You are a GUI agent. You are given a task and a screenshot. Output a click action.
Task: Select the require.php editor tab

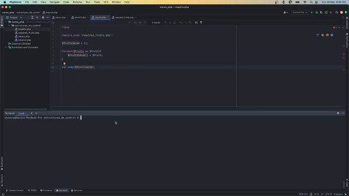[x=100, y=17]
